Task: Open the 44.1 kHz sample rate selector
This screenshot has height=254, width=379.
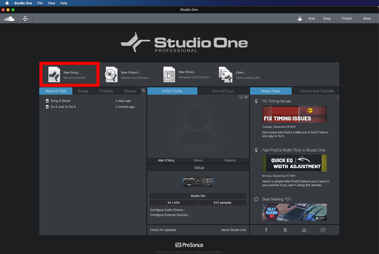Action: (x=173, y=202)
